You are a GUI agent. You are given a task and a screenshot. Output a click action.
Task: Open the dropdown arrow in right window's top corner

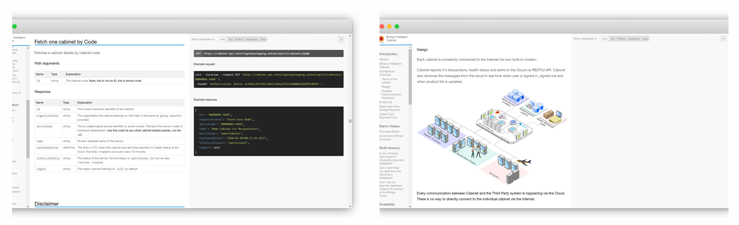coord(723,39)
